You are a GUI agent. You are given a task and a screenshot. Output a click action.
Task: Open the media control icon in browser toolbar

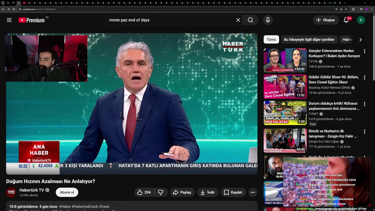point(361,9)
